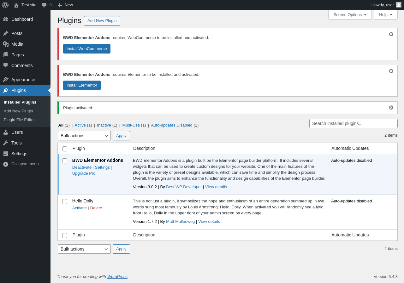The height and width of the screenshot is (283, 404).
Task: Filter plugins by the Inactive tab
Action: (104, 125)
